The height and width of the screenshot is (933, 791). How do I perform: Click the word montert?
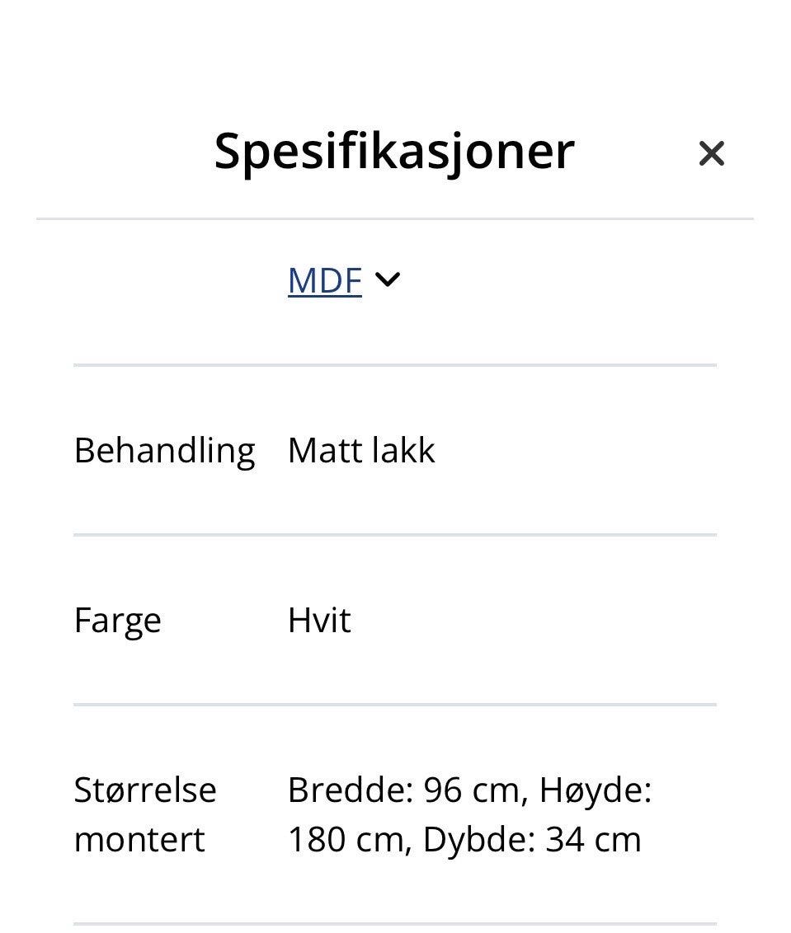pyautogui.click(x=139, y=840)
